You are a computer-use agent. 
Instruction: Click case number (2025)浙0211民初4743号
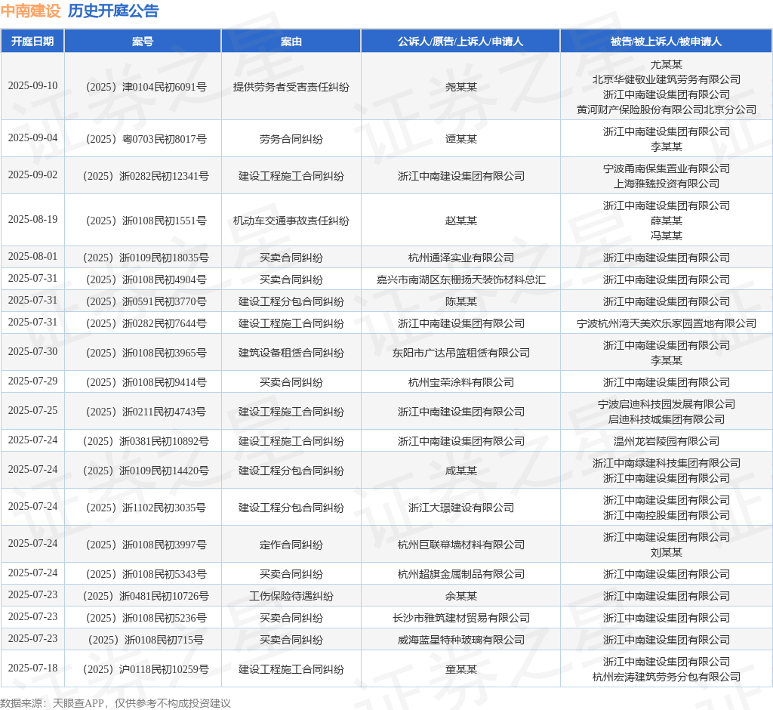146,412
